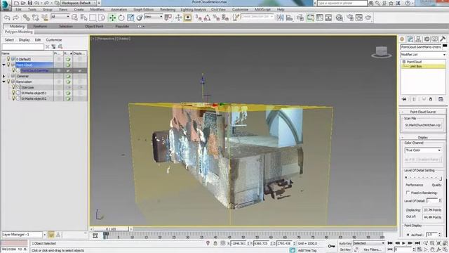Toggle light bulb visibility for Staircase object
Image resolution: width=449 pixels, height=253 pixels.
pos(13,87)
